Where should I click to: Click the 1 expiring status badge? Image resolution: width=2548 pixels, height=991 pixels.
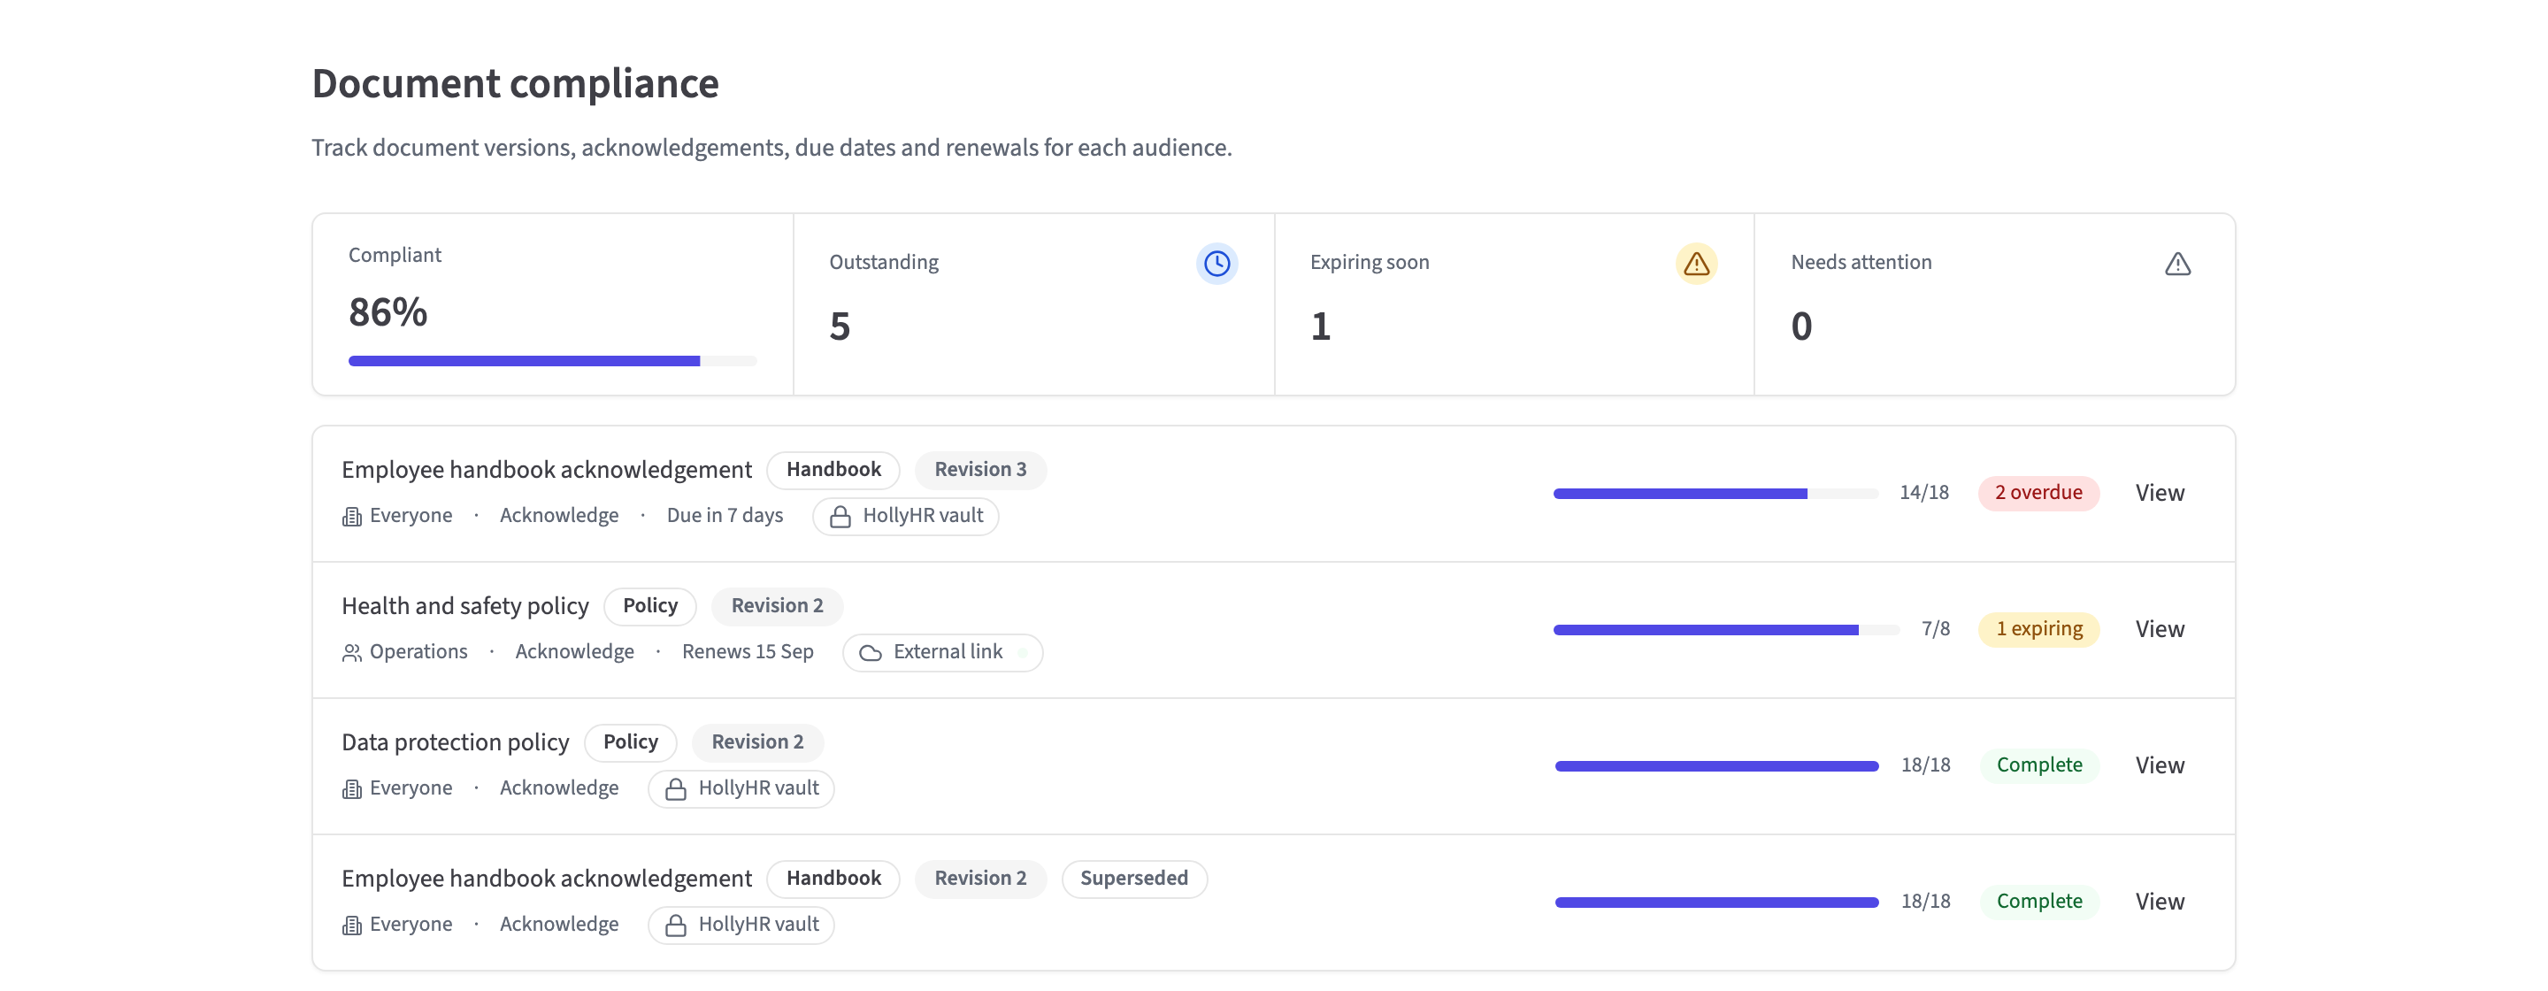[x=2038, y=629]
